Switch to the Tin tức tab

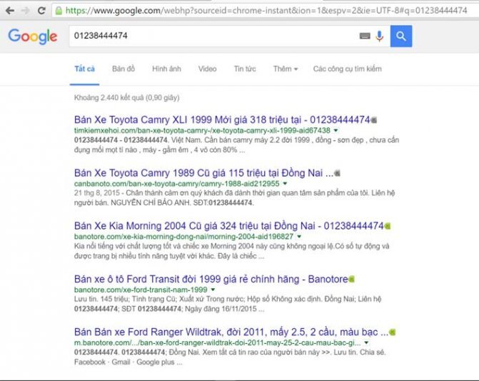(245, 69)
